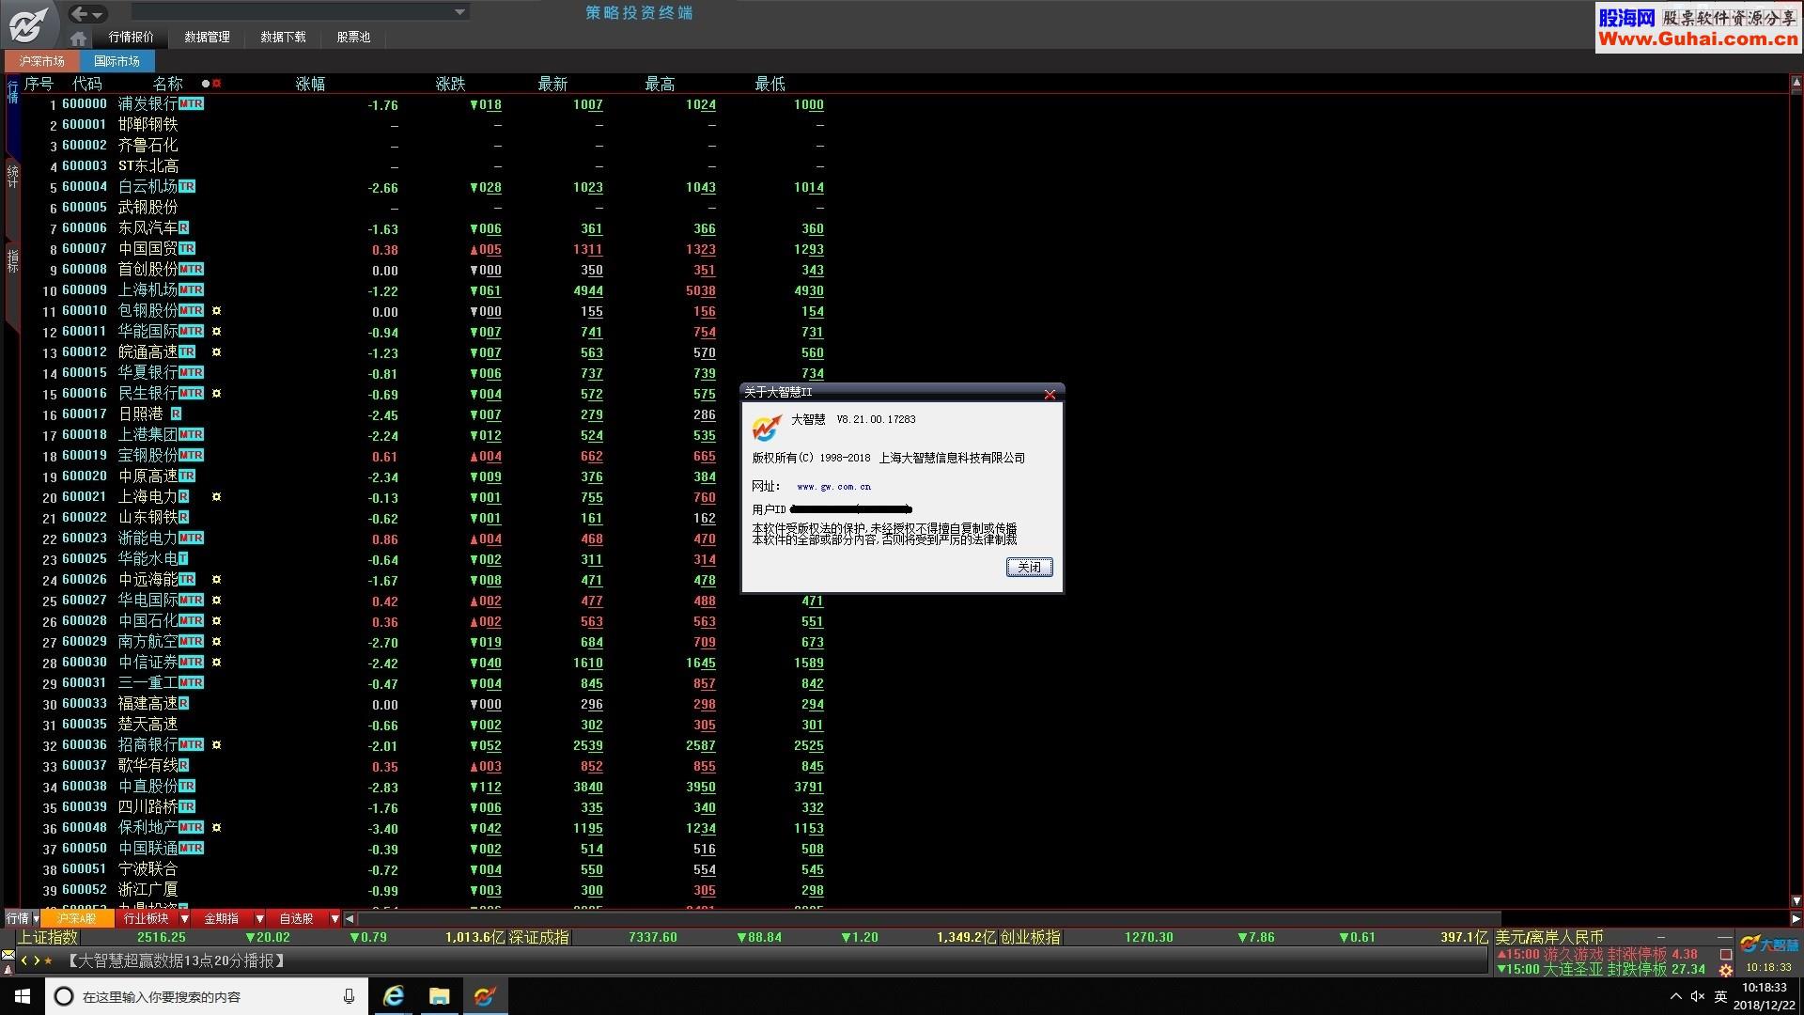Click the yellow star marker on 保利地产 row
The height and width of the screenshot is (1015, 1804).
tap(216, 828)
